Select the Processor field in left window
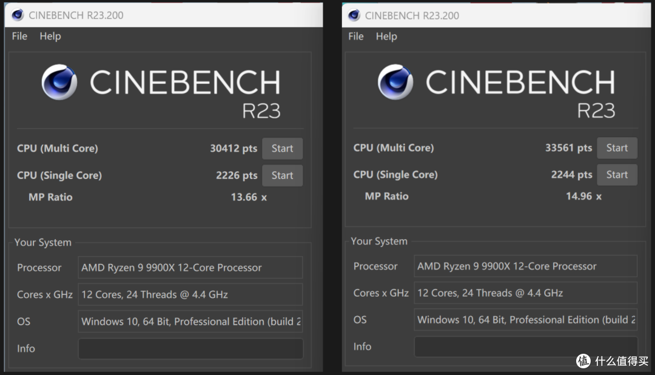Viewport: 655px width, 375px height. tap(190, 268)
